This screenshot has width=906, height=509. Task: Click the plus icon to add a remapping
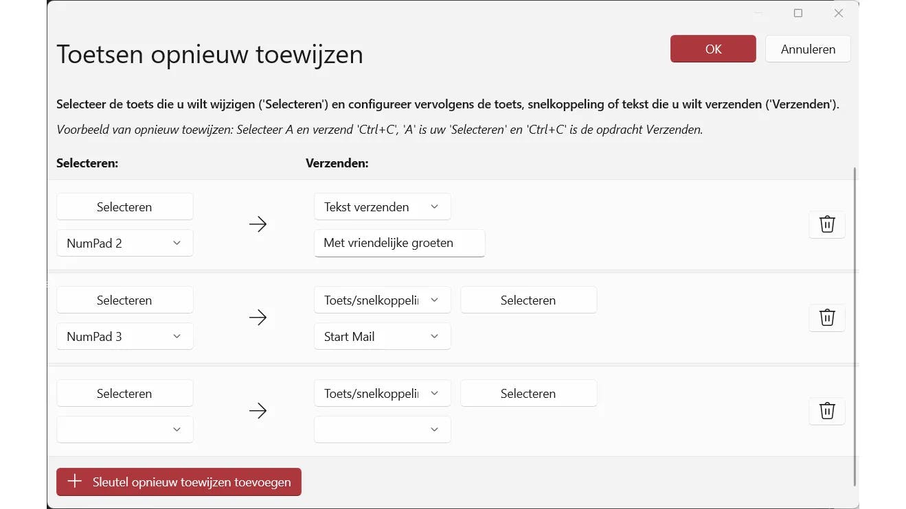coord(75,482)
